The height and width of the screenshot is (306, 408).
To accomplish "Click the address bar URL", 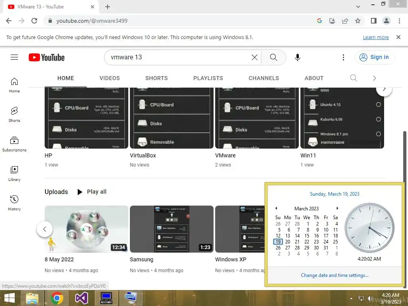I will click(92, 21).
